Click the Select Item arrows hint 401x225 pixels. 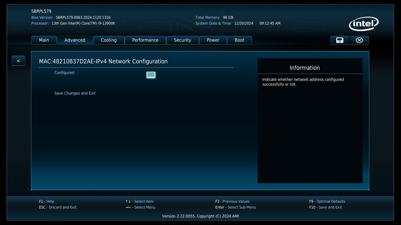click(x=139, y=202)
